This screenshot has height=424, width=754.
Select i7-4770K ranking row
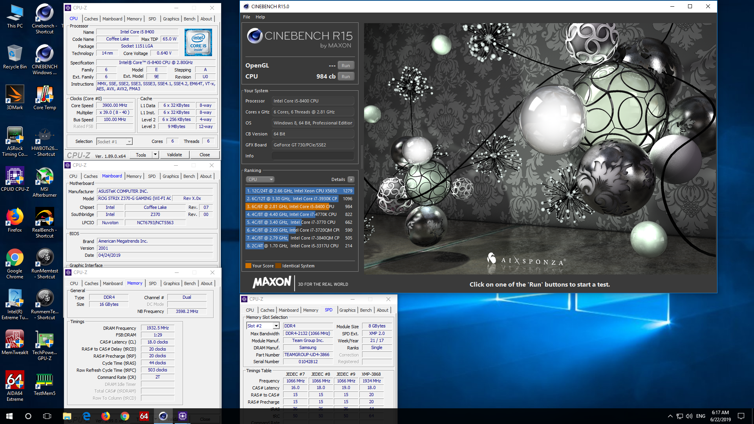click(x=300, y=214)
